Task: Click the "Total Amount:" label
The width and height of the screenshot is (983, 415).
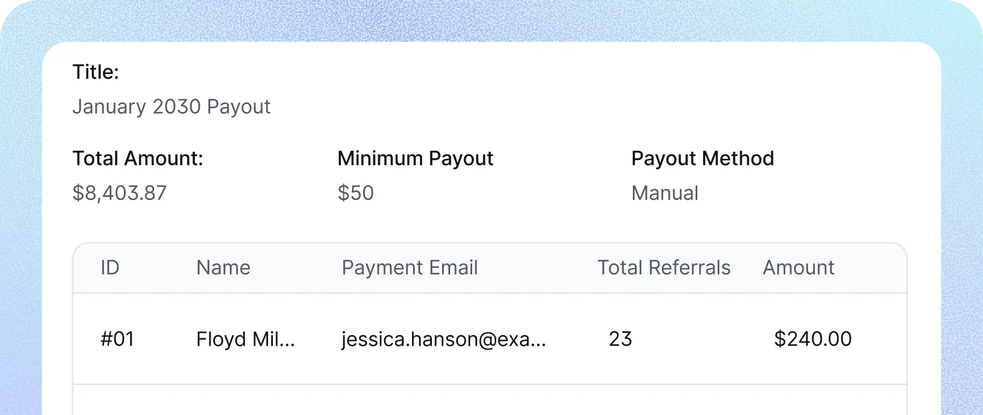Action: 138,159
